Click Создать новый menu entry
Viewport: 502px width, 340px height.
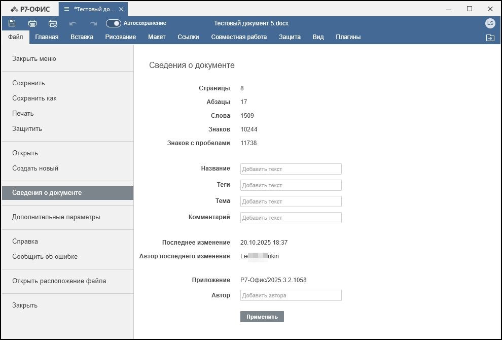tap(67, 168)
